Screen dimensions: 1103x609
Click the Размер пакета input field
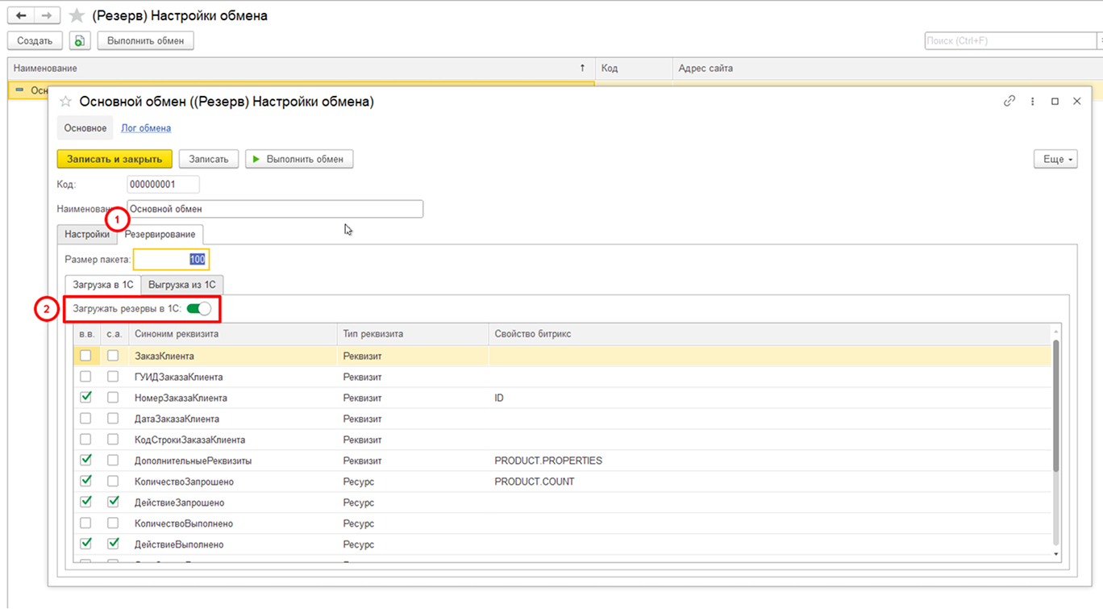tap(171, 259)
